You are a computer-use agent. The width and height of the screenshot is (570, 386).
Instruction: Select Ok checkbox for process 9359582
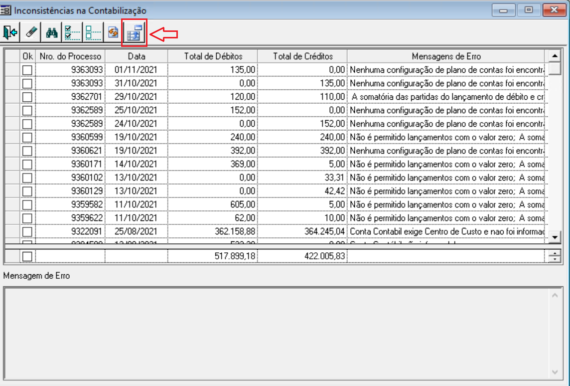point(27,204)
